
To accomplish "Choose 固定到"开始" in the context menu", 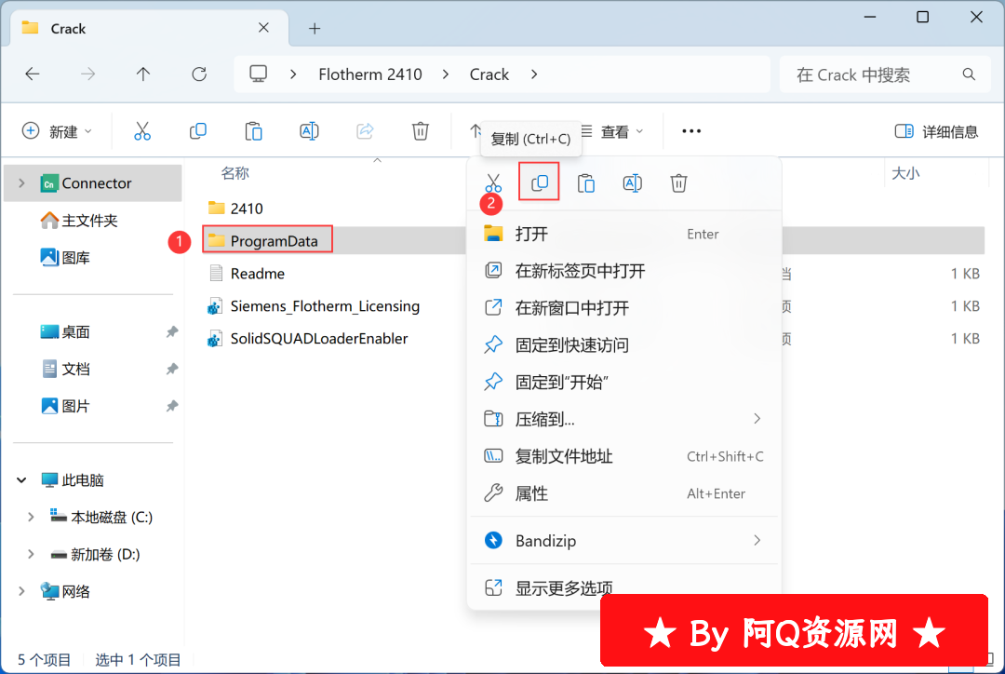I will (624, 383).
